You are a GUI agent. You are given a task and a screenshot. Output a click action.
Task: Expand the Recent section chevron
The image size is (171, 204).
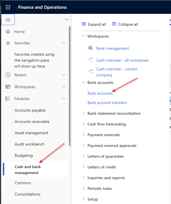pyautogui.click(x=64, y=75)
